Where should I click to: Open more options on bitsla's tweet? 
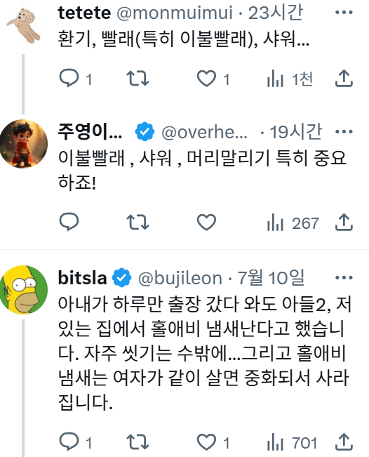coord(344,277)
